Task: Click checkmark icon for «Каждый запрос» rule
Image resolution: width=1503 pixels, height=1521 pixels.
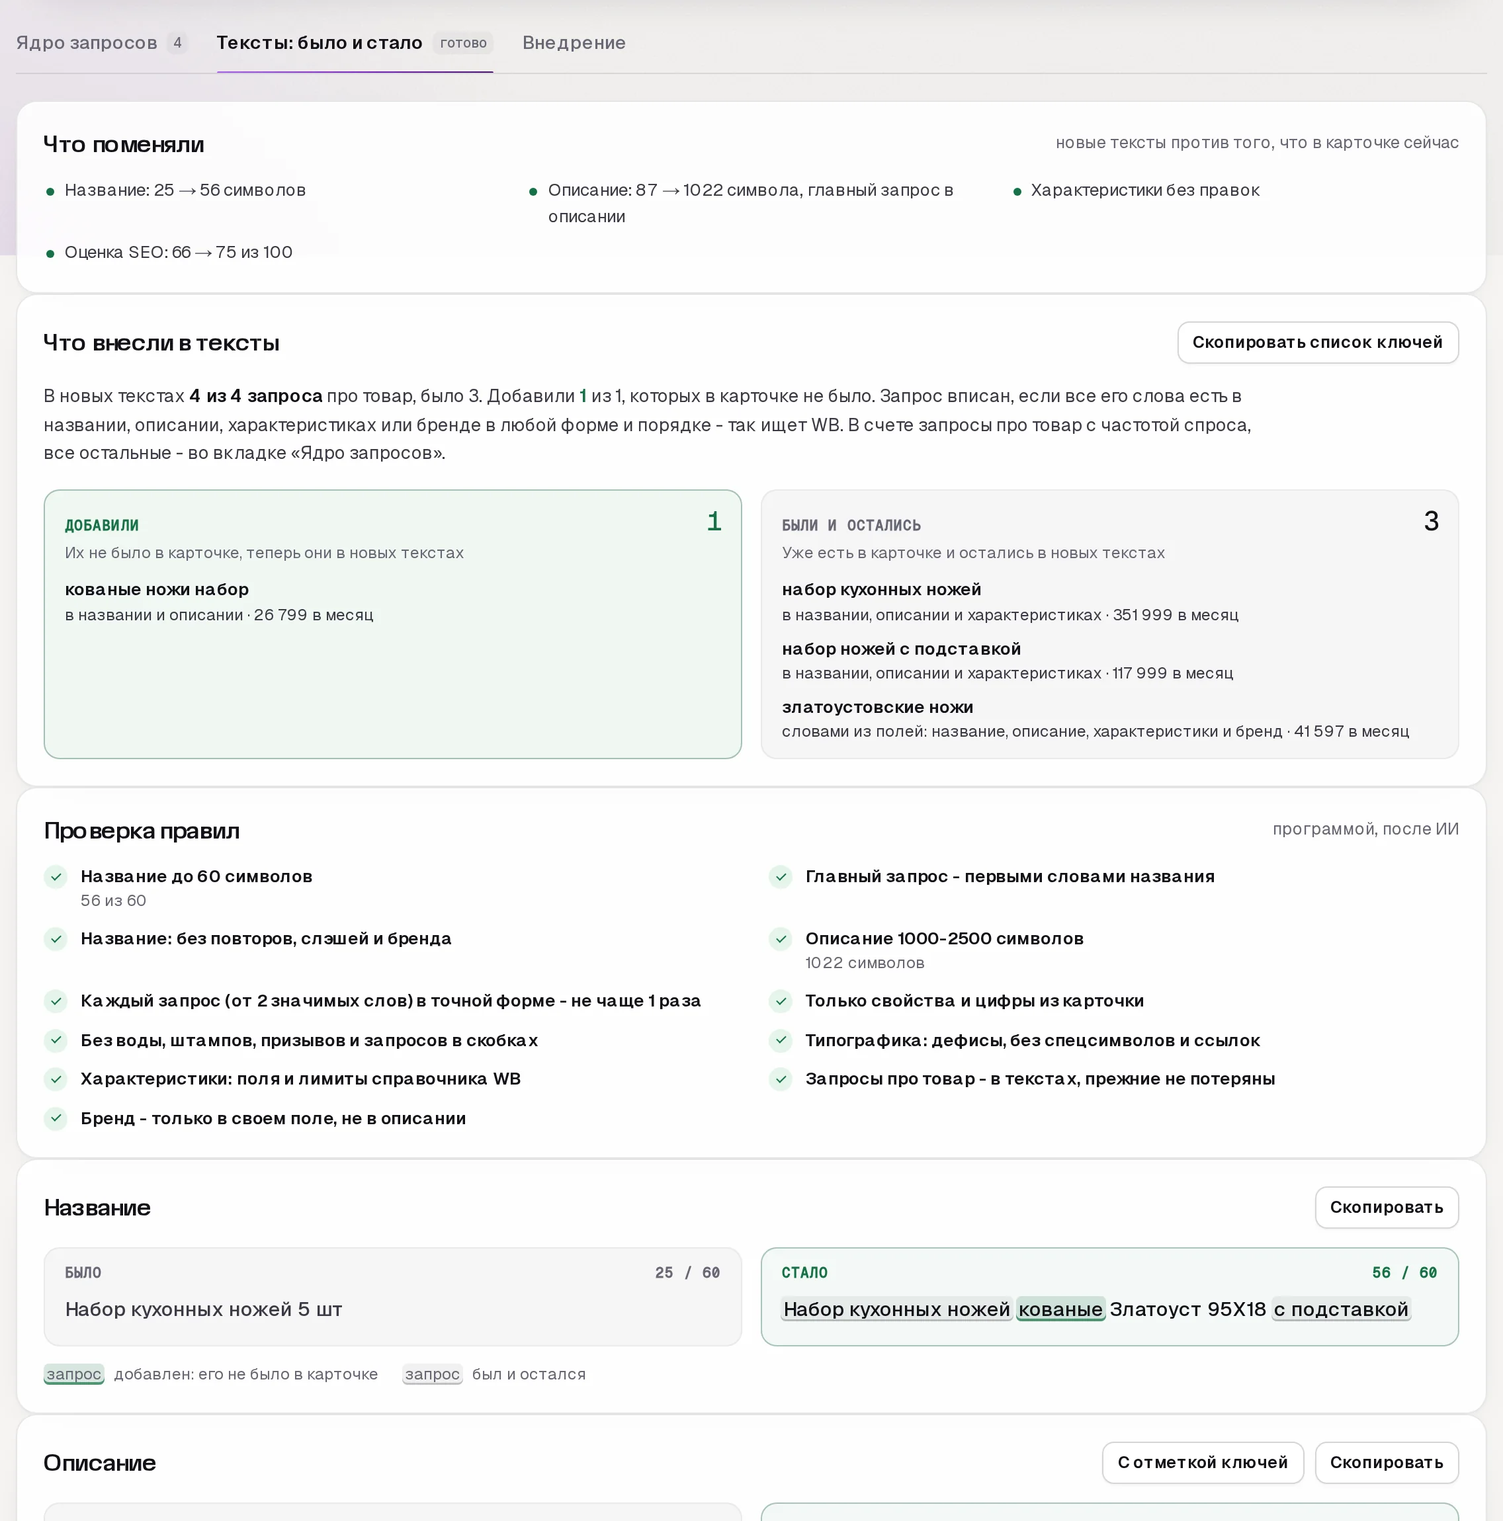Action: [x=56, y=1001]
